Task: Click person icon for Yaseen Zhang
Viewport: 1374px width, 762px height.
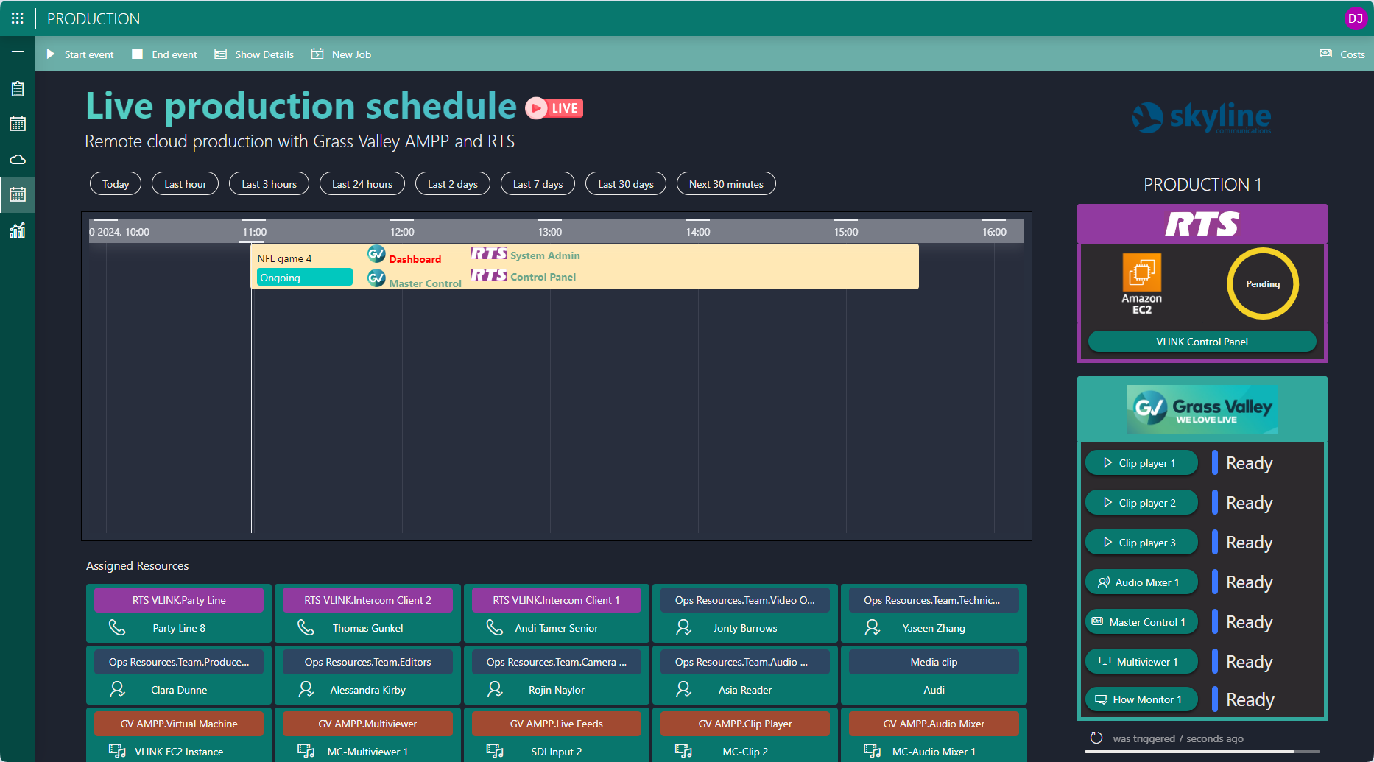Action: pyautogui.click(x=873, y=627)
